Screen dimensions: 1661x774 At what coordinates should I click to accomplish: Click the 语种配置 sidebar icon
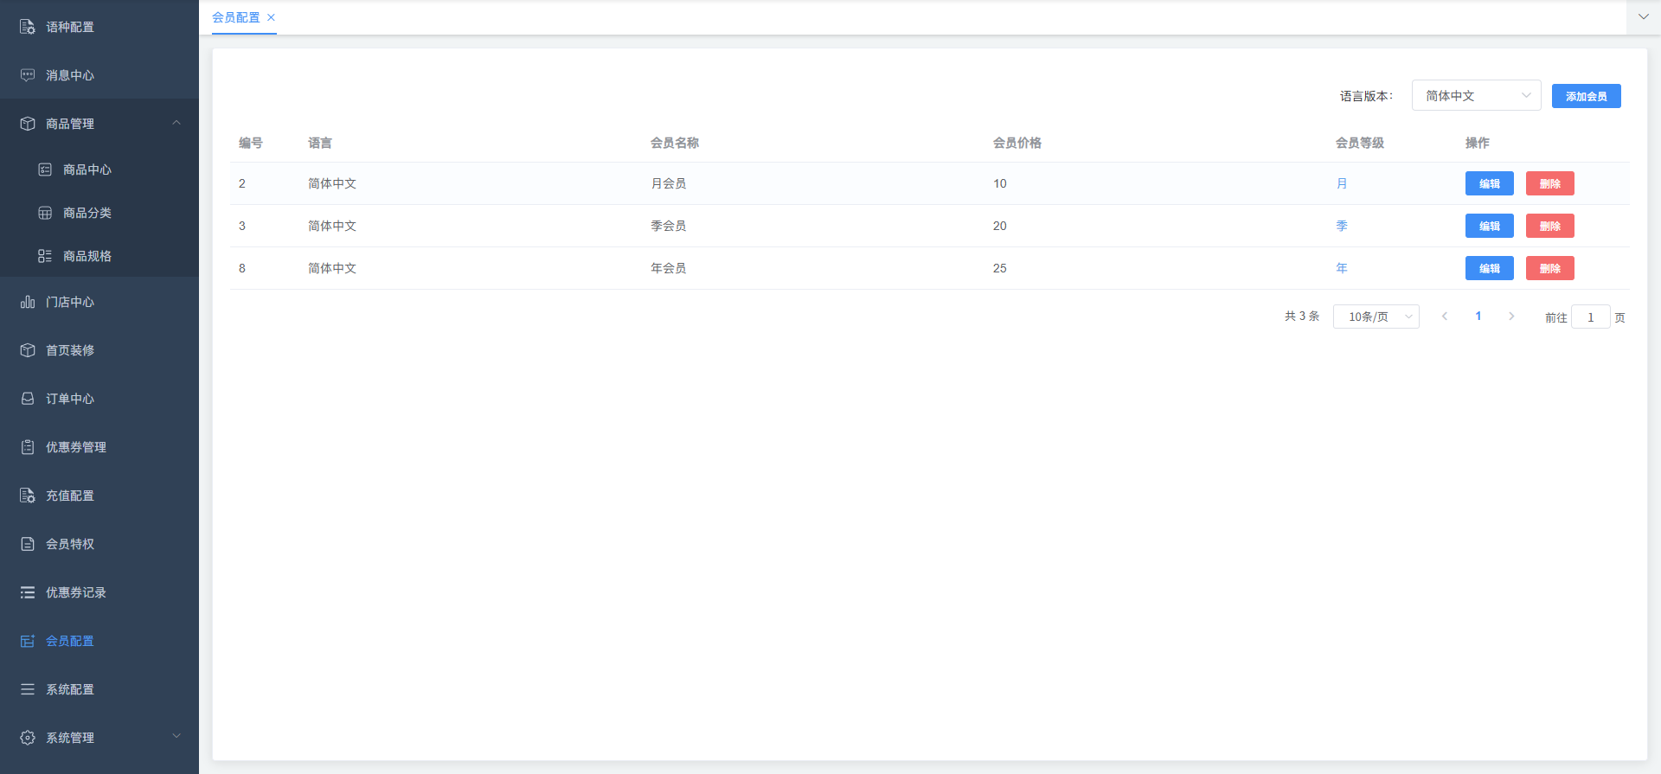(28, 27)
